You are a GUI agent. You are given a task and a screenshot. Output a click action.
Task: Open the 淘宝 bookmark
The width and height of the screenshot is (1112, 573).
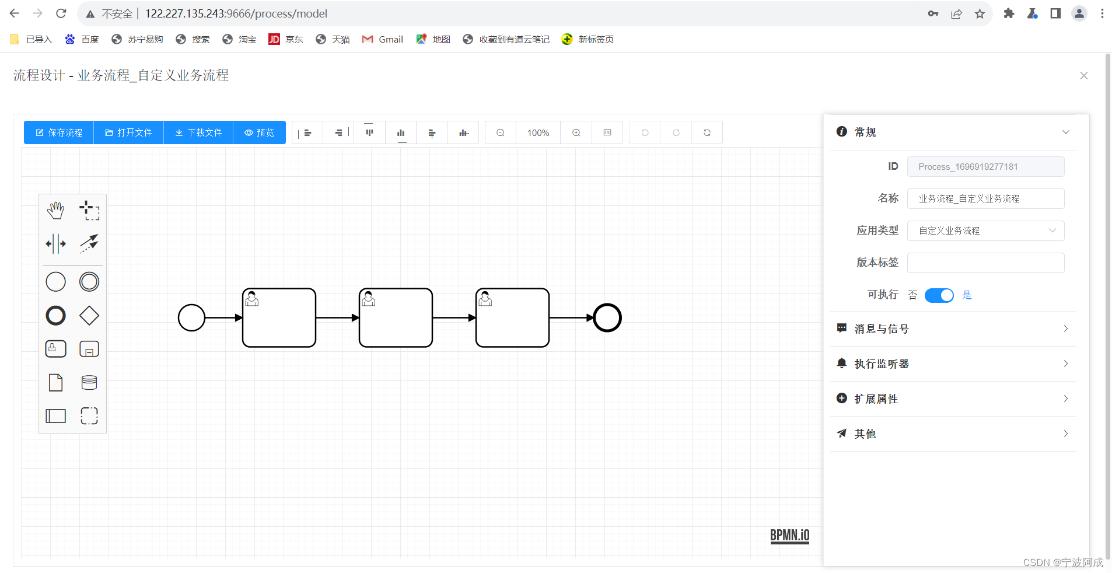point(239,39)
